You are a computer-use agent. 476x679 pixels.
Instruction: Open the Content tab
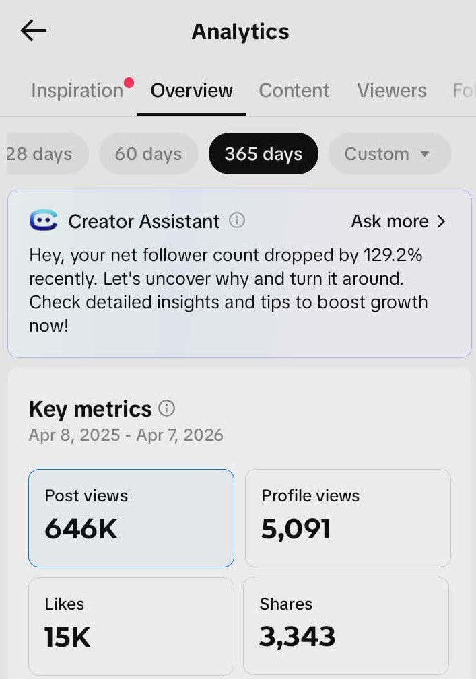click(294, 91)
